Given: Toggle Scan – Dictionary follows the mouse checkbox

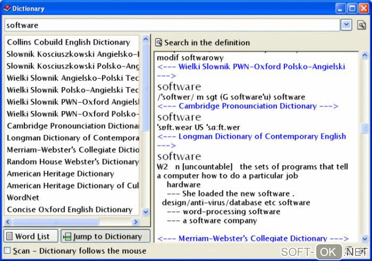Looking at the screenshot, I should click(x=7, y=250).
